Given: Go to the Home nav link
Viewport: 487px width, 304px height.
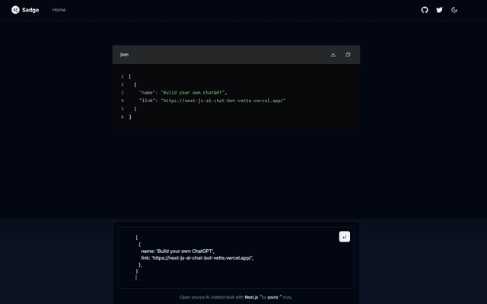Looking at the screenshot, I should coord(59,10).
